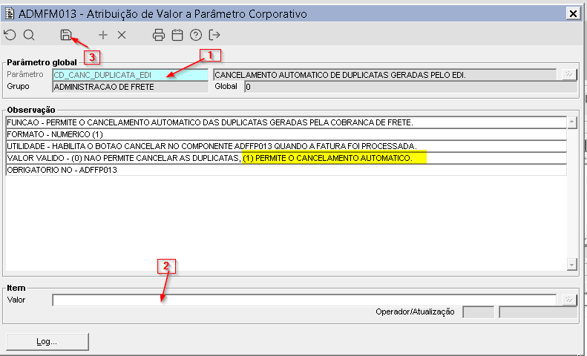Click lookup button beside Valor field
This screenshot has width=587, height=356.
pyautogui.click(x=569, y=300)
